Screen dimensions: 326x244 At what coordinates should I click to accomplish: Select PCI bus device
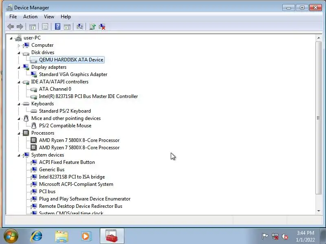[x=47, y=192]
